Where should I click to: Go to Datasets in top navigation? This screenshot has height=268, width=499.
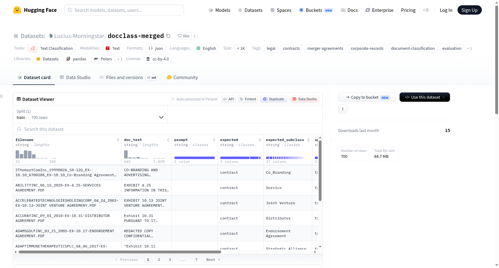[250, 10]
